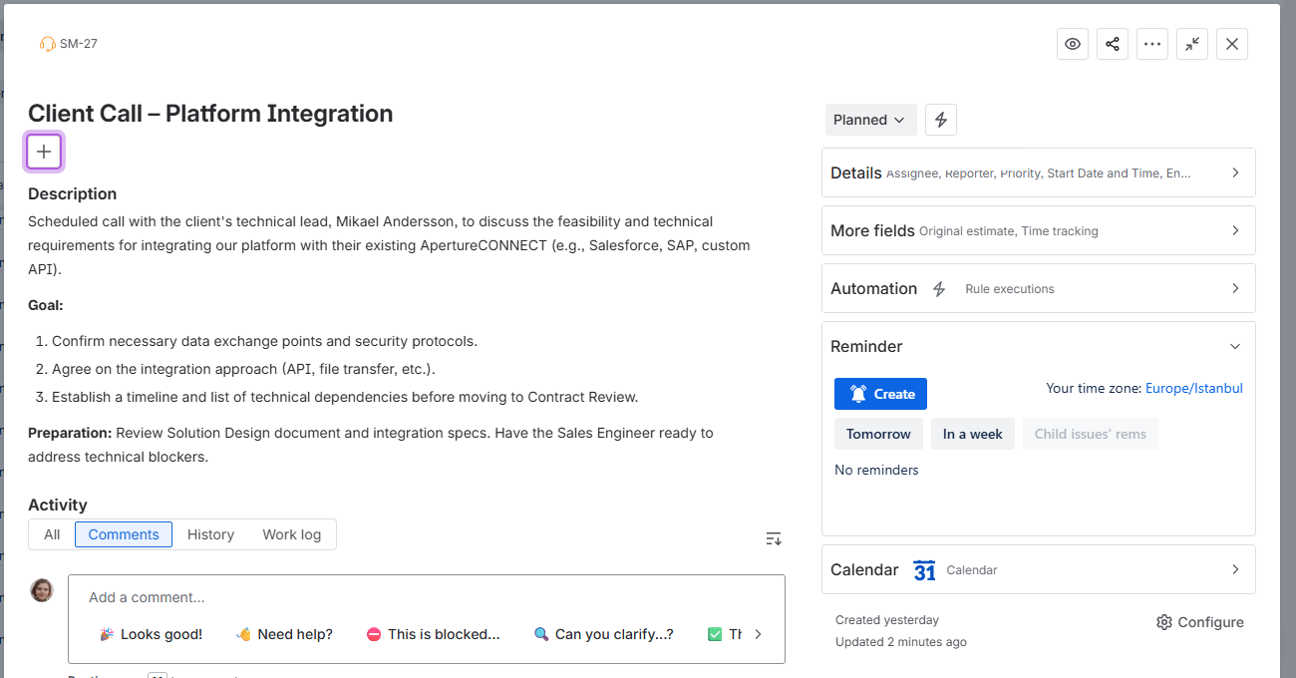
Task: Click the Configure gear icon
Action: tap(1164, 622)
